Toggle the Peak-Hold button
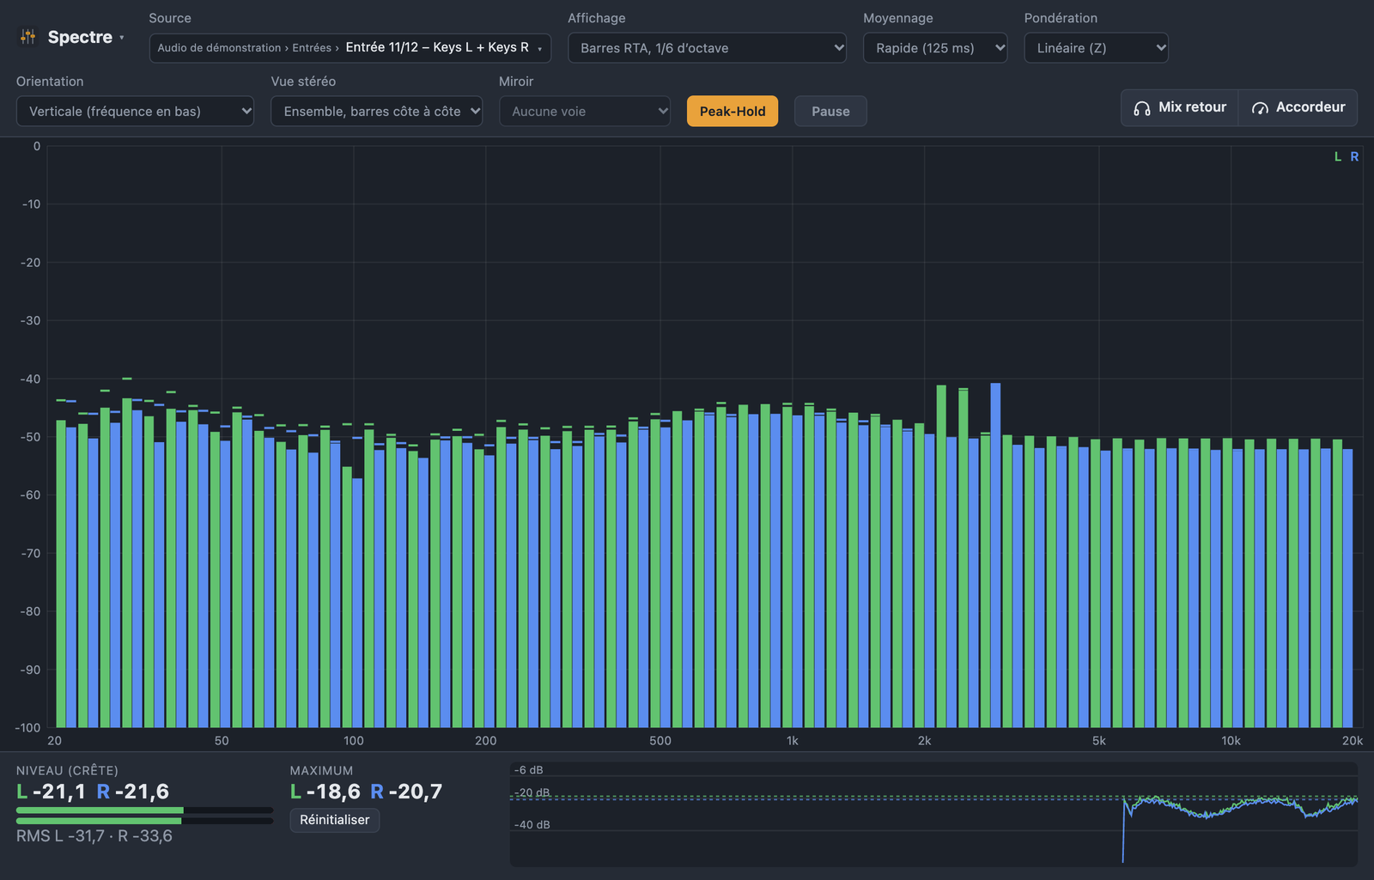1374x880 pixels. tap(733, 112)
